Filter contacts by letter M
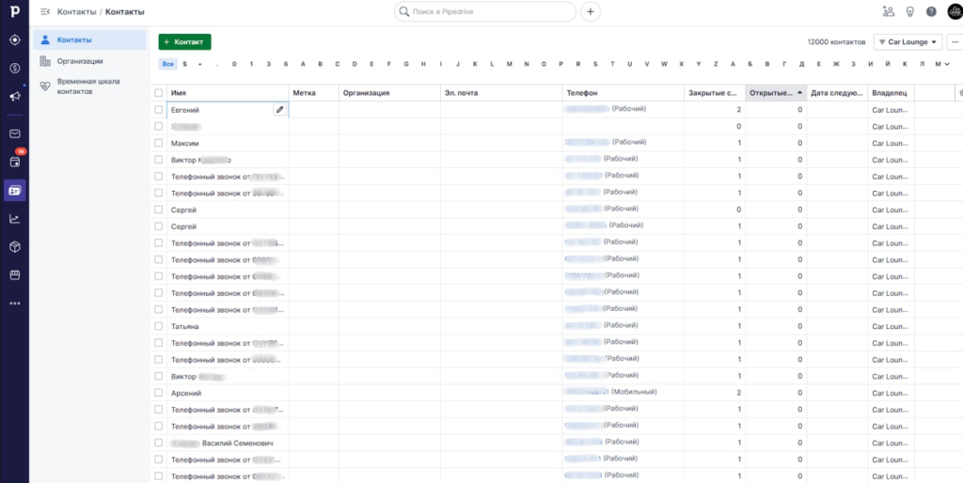Viewport: 963px width, 483px height. (x=509, y=64)
